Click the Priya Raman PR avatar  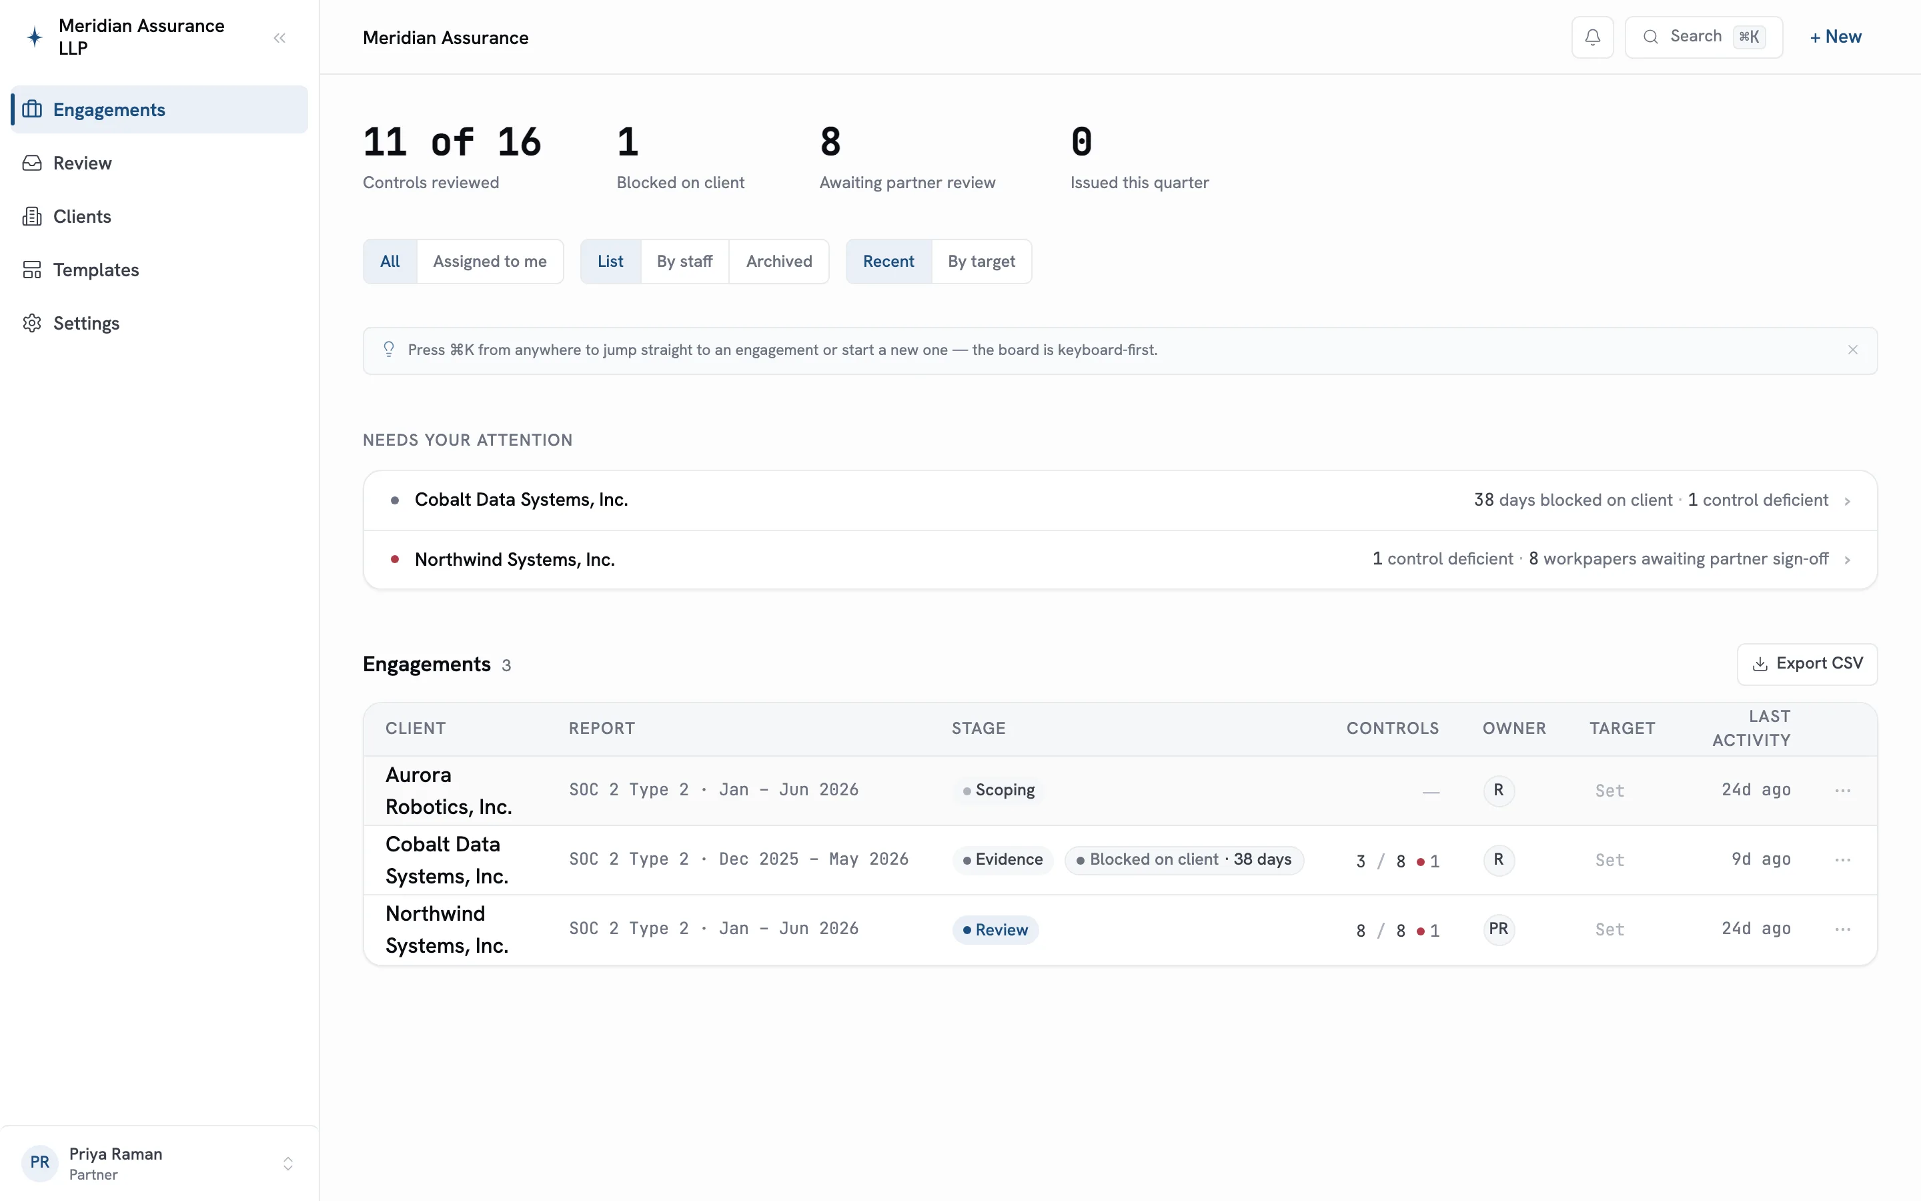(40, 1163)
